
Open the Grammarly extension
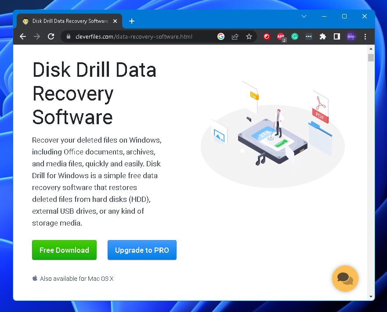tap(295, 36)
